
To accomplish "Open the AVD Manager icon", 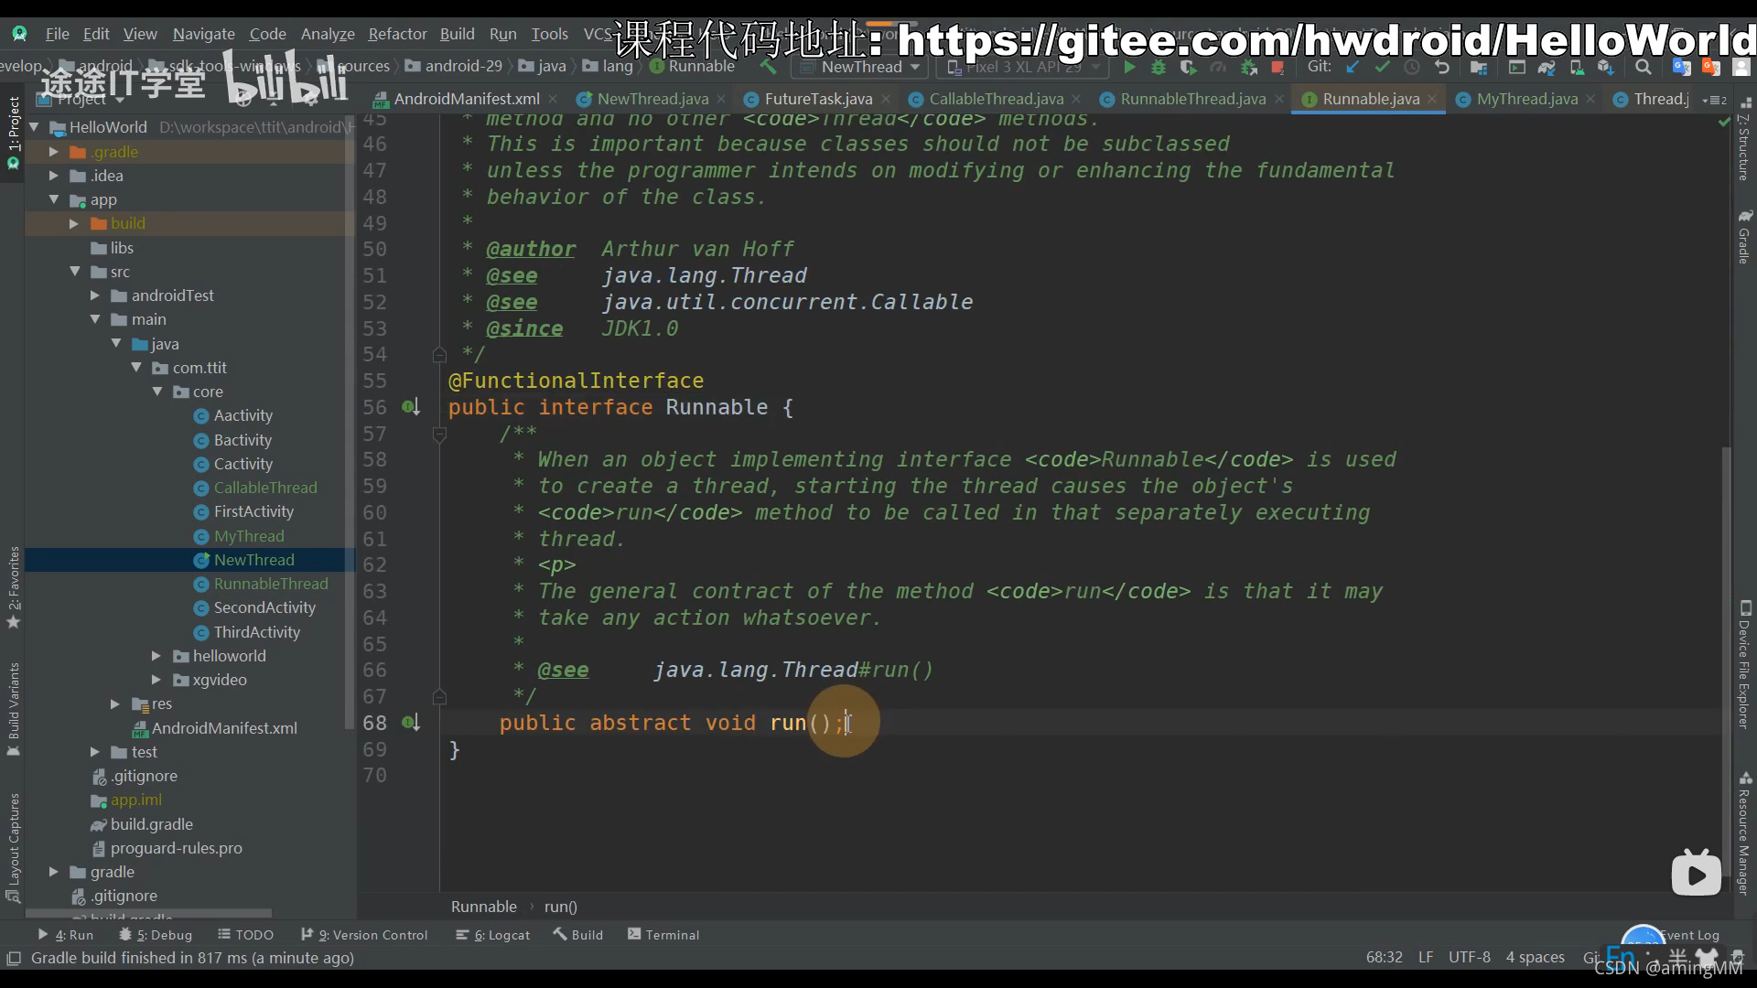I will pyautogui.click(x=1577, y=67).
